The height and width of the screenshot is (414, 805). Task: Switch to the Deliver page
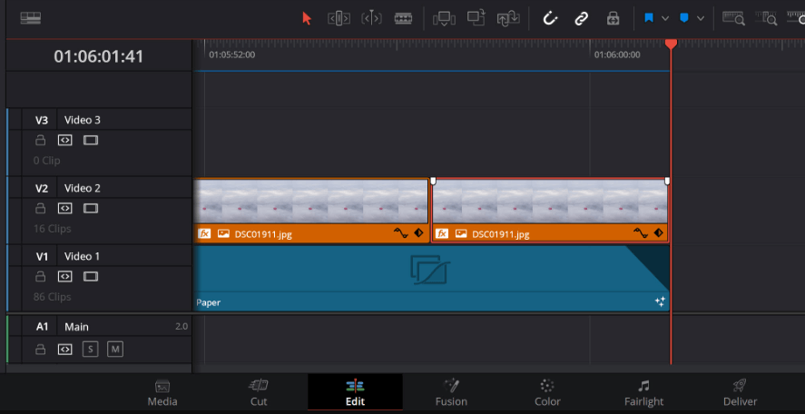(740, 393)
